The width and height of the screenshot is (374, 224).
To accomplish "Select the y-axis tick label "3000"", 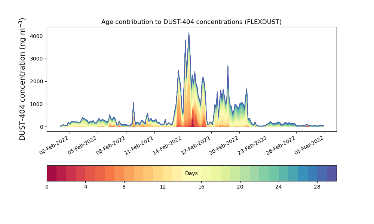I will [37, 59].
